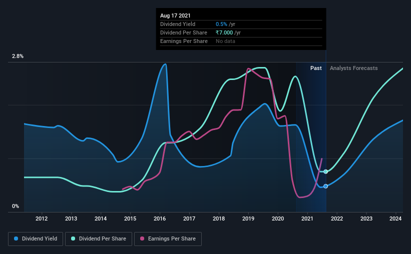Toggle the Dividend Yield legend button
Image resolution: width=411 pixels, height=254 pixels.
(x=36, y=239)
